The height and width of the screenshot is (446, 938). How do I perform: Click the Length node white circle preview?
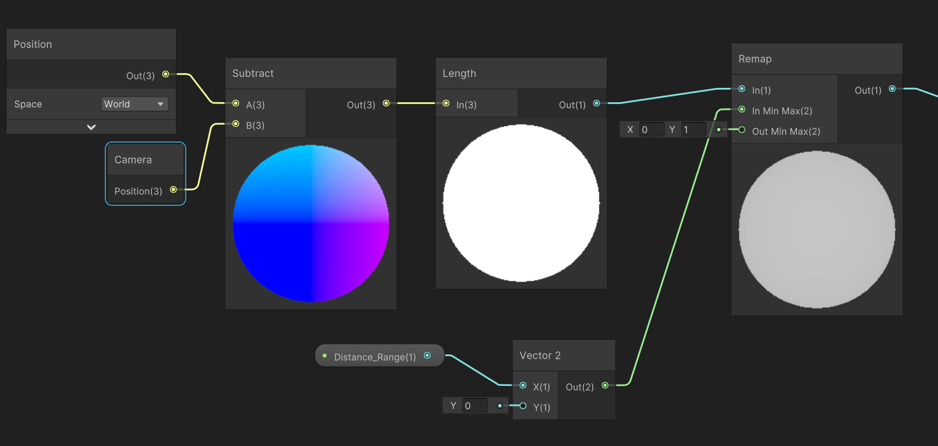521,203
